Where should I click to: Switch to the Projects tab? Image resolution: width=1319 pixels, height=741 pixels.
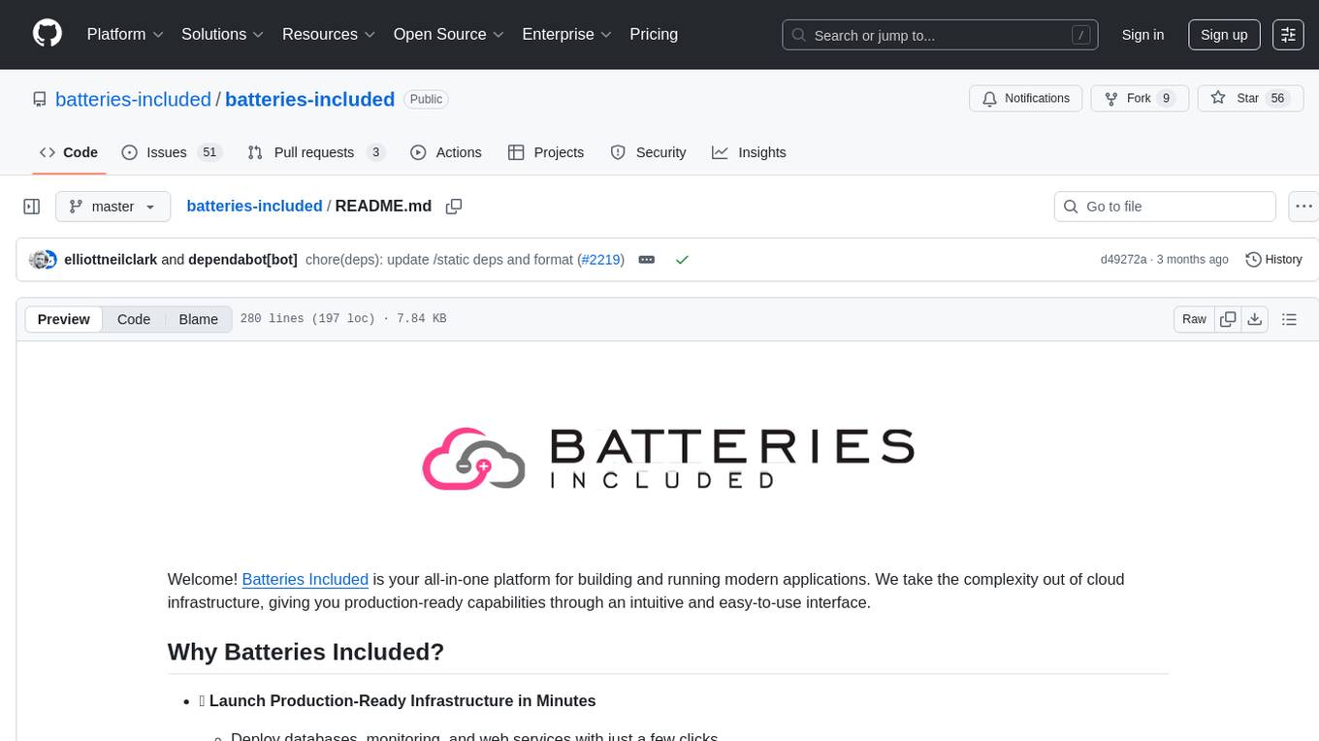pos(546,152)
